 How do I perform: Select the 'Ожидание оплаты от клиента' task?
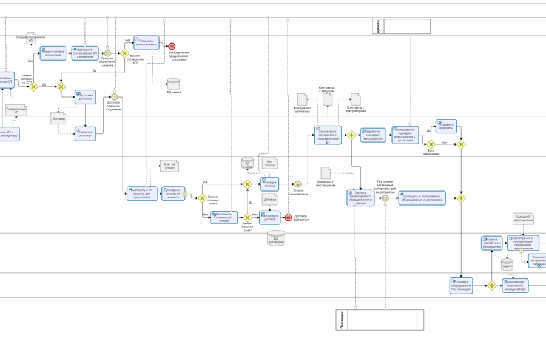click(x=173, y=194)
